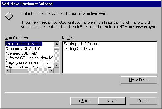The height and width of the screenshot is (109, 162).
Task: Select Existing Ndis2 Driver model
Action: 81,44
